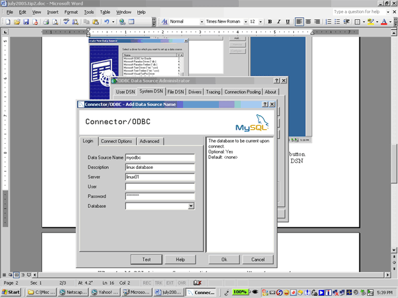Click the Select Browse Object button
Viewport: 398px width, 298px height.
pyautogui.click(x=394, y=262)
